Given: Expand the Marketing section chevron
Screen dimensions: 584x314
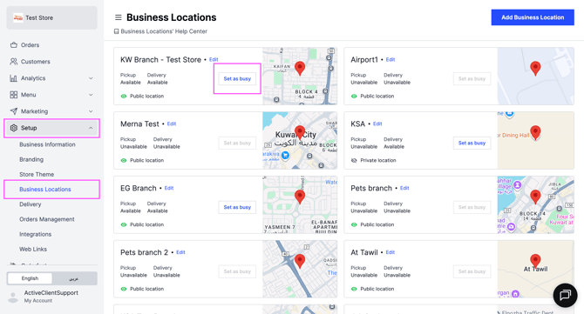Looking at the screenshot, I should pos(91,111).
